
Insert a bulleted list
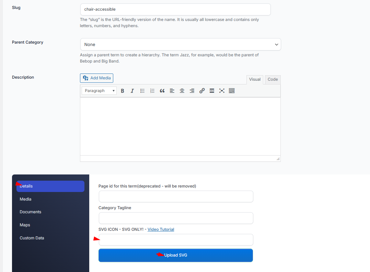pos(142,91)
